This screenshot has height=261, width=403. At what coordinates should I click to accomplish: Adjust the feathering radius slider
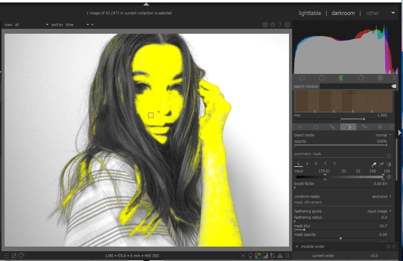(x=341, y=218)
